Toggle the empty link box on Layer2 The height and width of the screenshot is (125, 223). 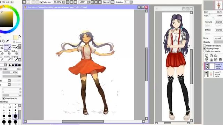(x=206, y=76)
